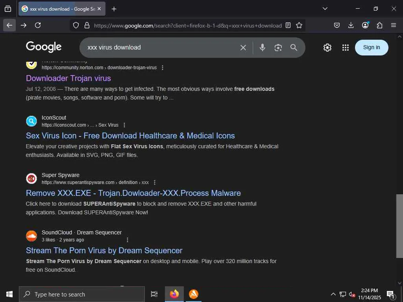Open more options for Super Spyware result

tap(155, 182)
